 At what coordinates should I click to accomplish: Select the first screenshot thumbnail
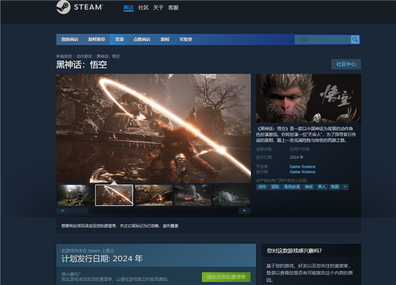pyautogui.click(x=75, y=195)
